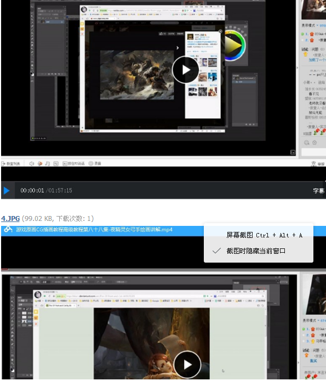The image size is (326, 392).
Task: Click the emoji face icon in the chat panel
Action: pyautogui.click(x=306, y=143)
